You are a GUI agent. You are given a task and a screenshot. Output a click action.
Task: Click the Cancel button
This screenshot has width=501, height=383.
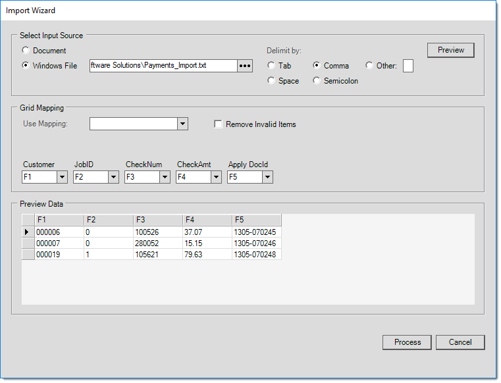tap(460, 342)
